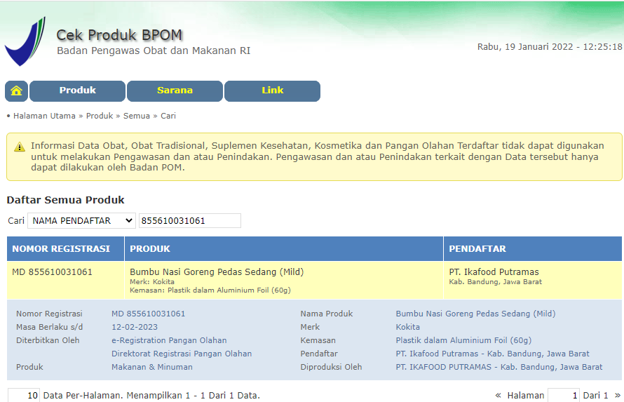The image size is (624, 402).
Task: Click the BPOM logo
Action: (25, 41)
